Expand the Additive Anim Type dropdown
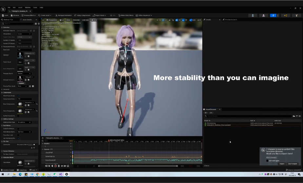The height and width of the screenshot is (183, 303). tap(24, 122)
